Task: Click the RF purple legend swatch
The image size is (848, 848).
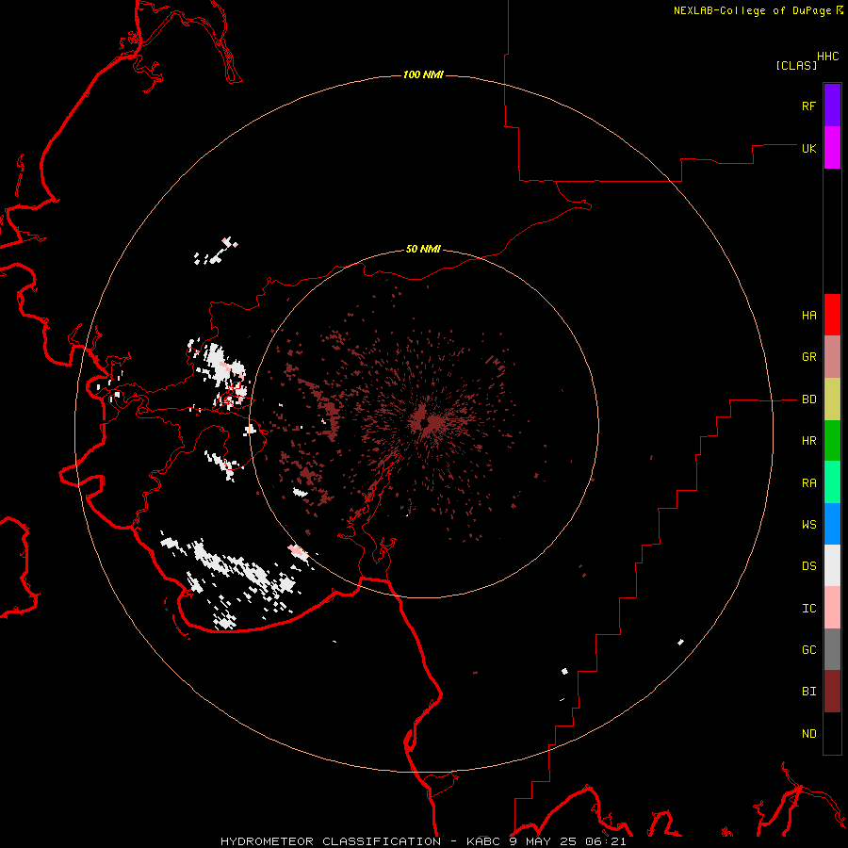Action: point(832,106)
